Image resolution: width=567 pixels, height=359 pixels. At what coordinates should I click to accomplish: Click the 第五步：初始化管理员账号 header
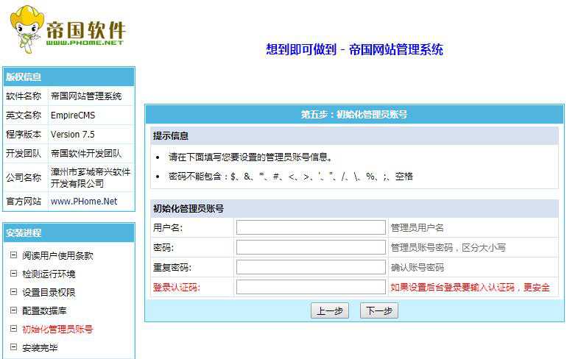(354, 115)
